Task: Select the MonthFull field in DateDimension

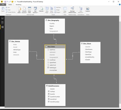Action: (x=53, y=99)
